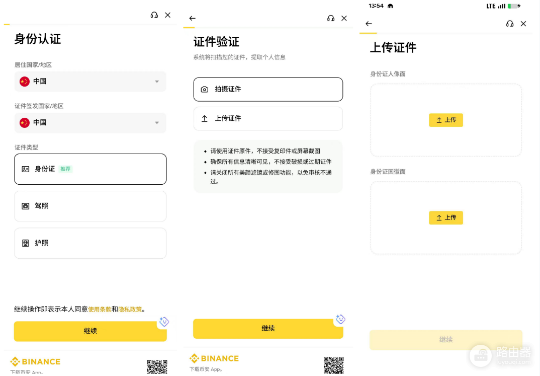Select the 护照 document type option

[90, 243]
